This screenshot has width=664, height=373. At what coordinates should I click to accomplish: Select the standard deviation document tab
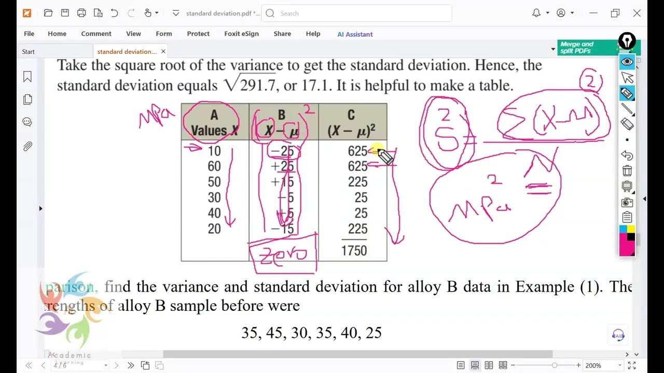[x=127, y=52]
